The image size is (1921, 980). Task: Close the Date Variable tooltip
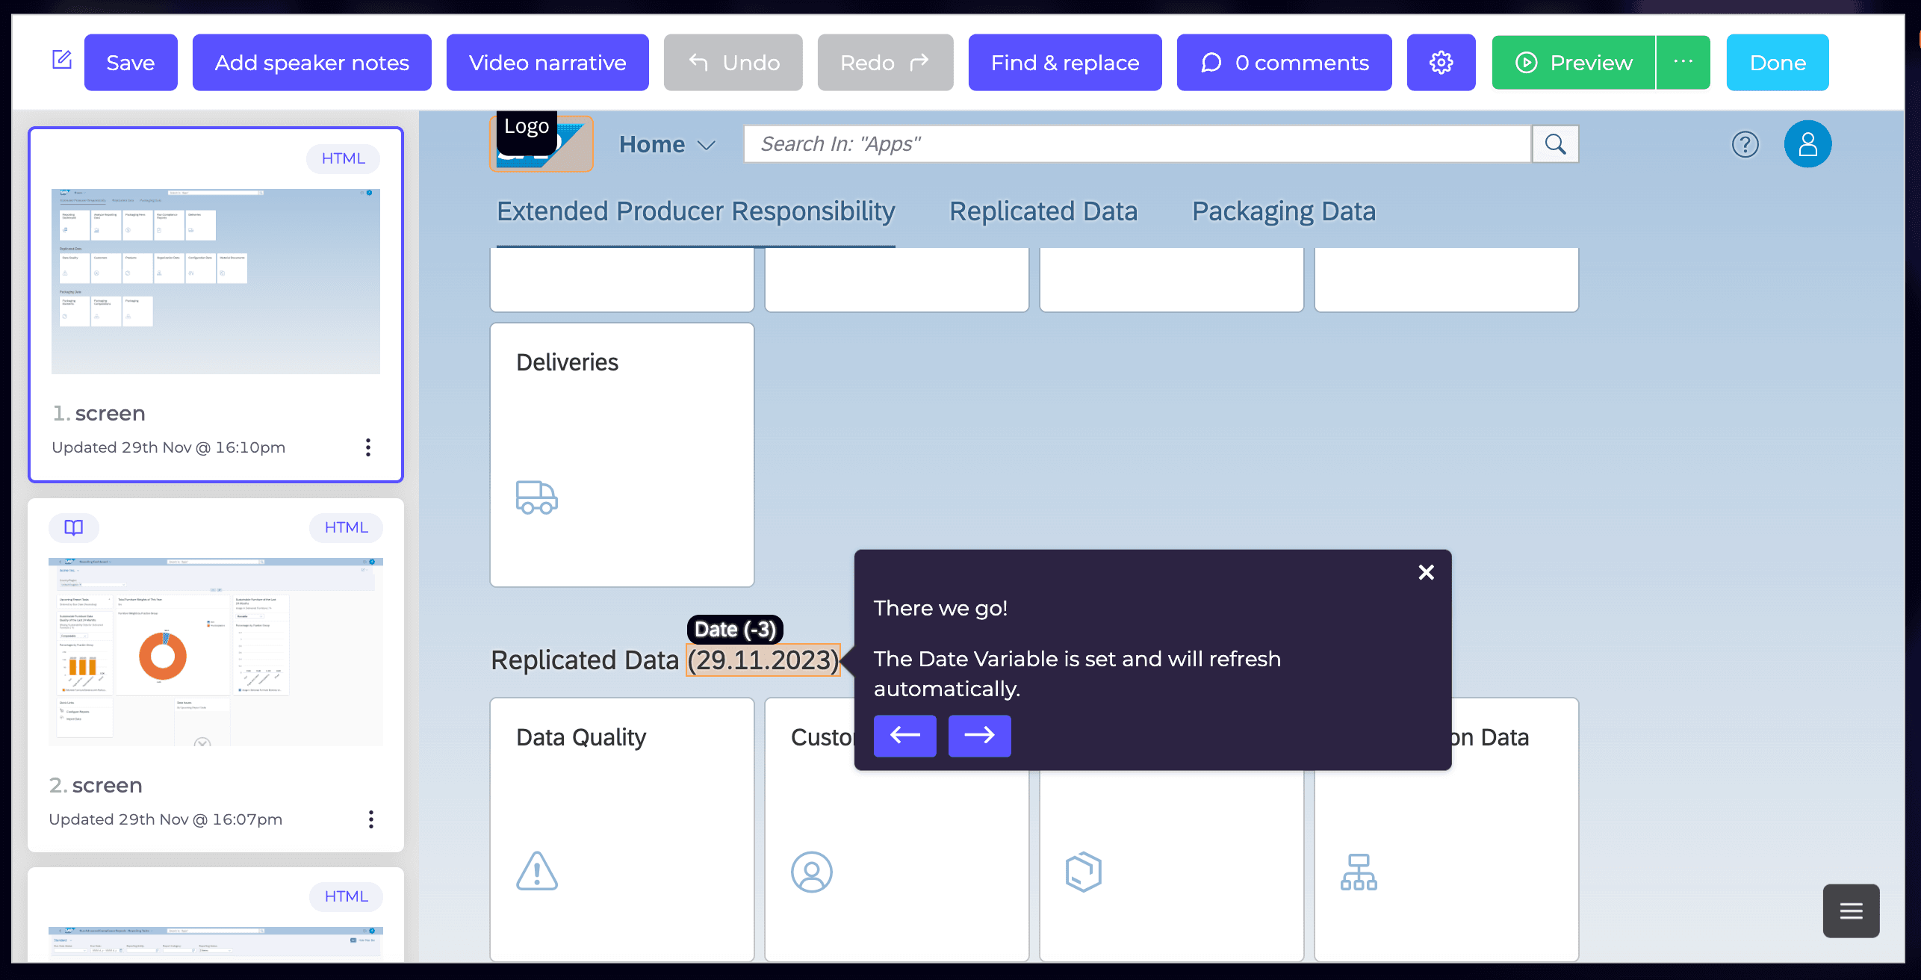click(1426, 572)
